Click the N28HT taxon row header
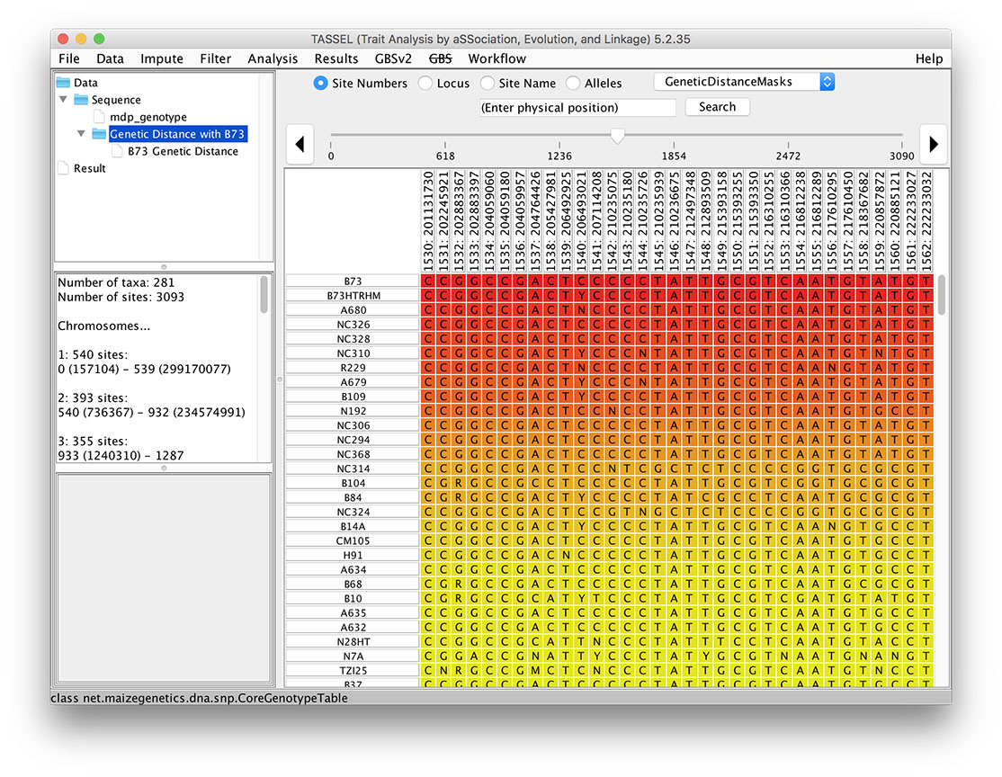The image size is (1002, 777). click(353, 641)
